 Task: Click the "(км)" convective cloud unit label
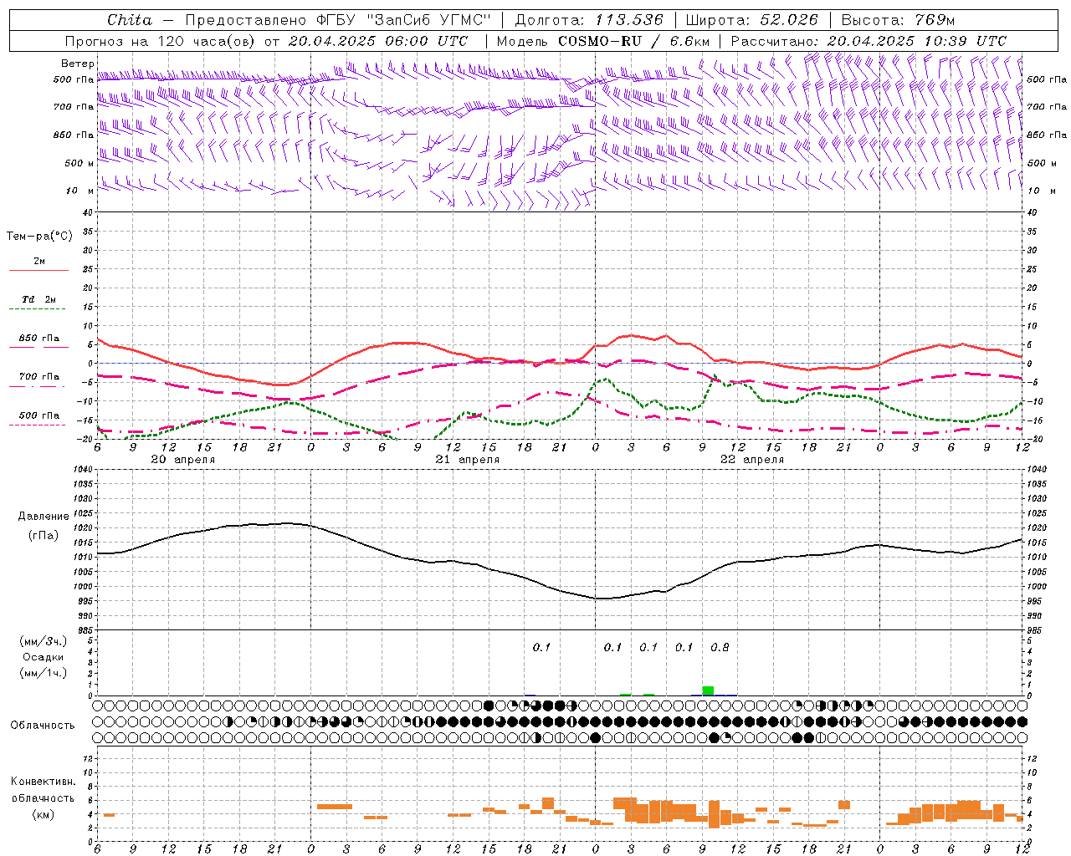(x=44, y=814)
